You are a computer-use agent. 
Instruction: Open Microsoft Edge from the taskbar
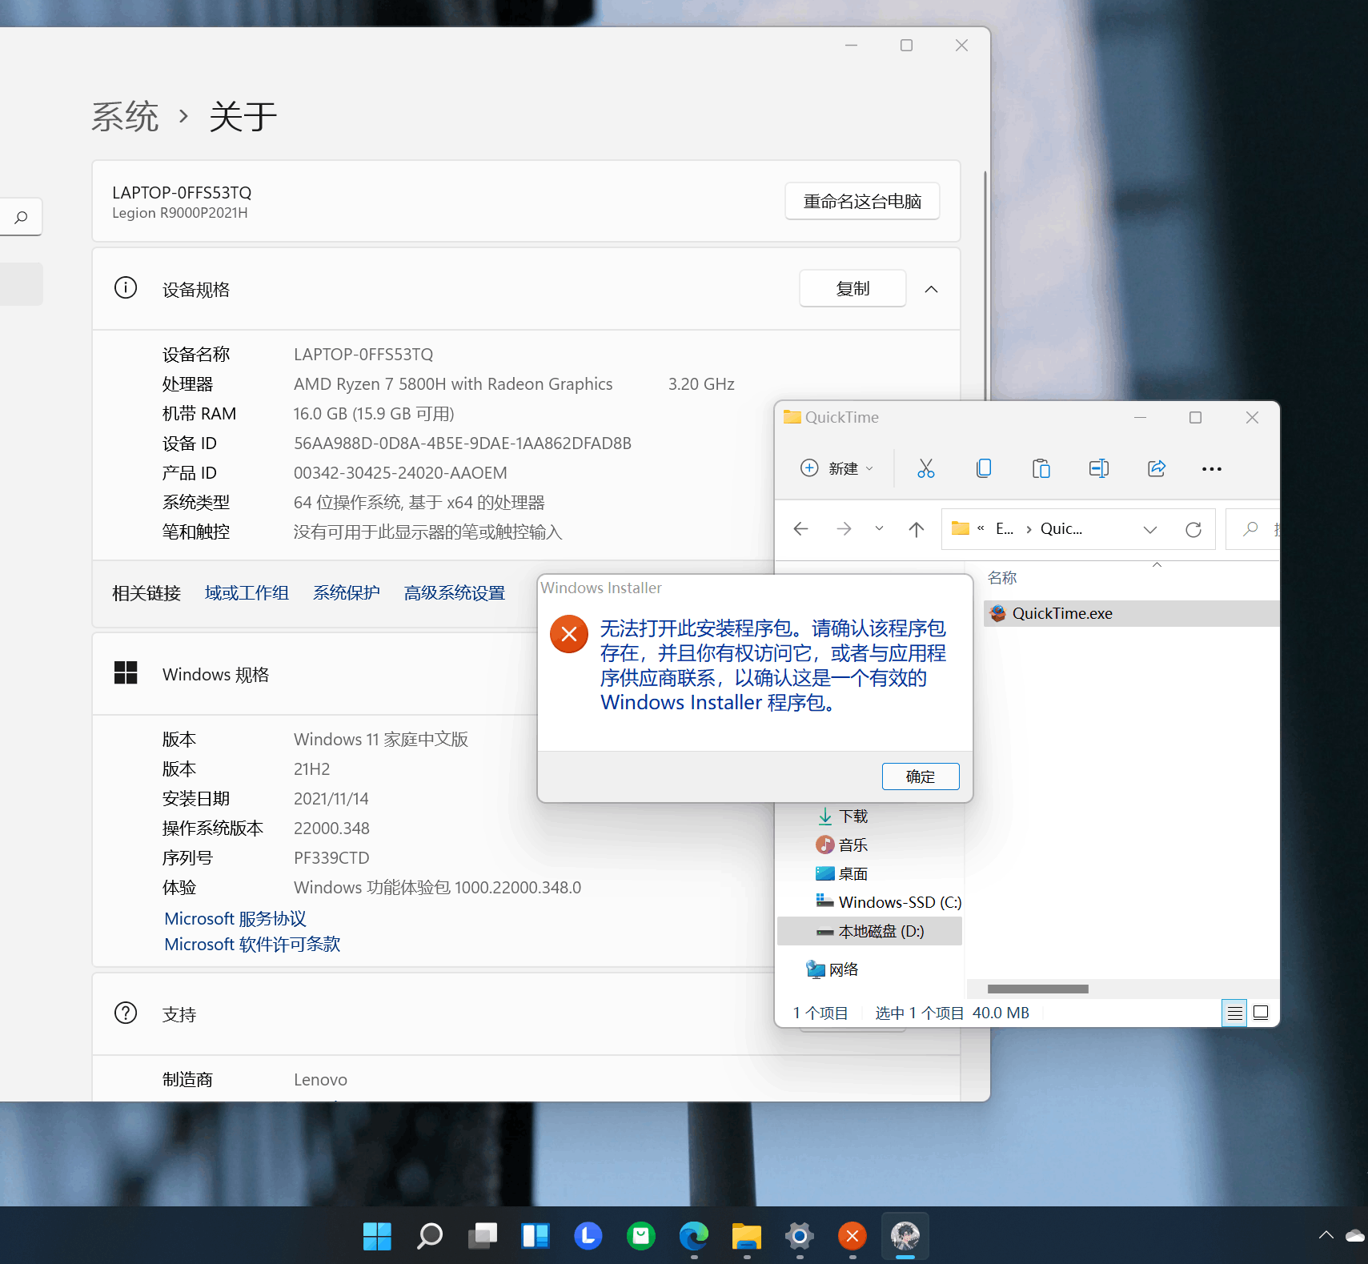694,1236
